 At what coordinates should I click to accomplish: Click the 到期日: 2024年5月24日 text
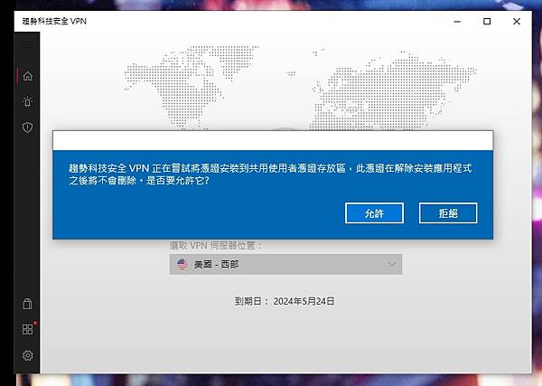coord(285,301)
